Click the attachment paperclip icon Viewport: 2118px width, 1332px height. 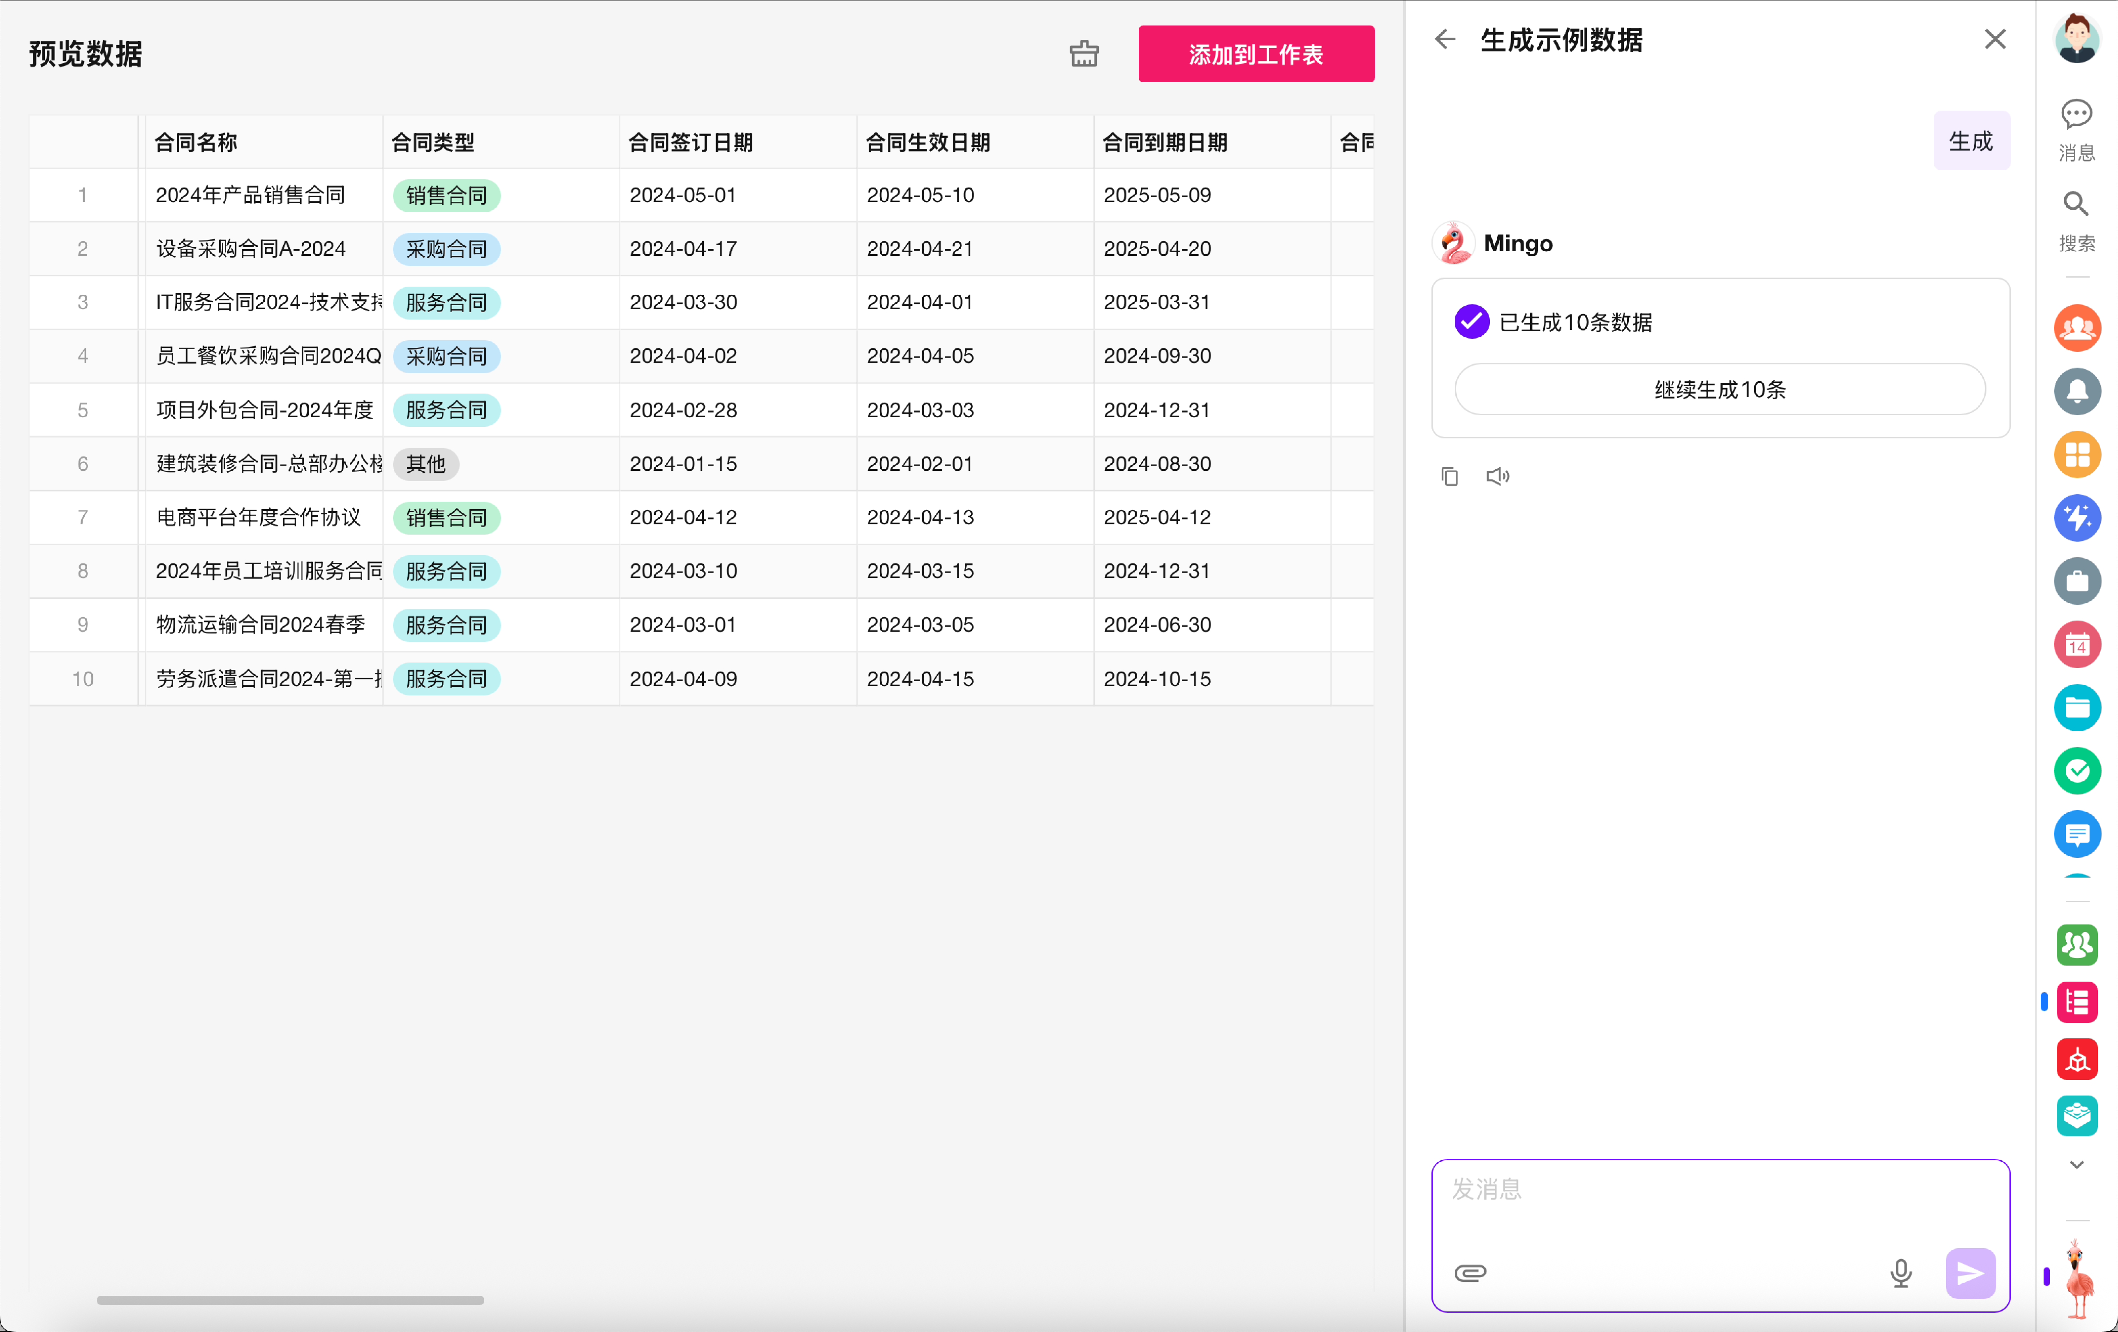point(1470,1272)
